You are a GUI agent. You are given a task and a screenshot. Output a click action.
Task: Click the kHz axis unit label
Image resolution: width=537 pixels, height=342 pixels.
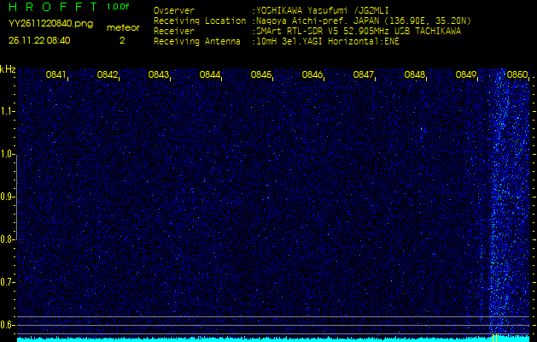coord(8,69)
